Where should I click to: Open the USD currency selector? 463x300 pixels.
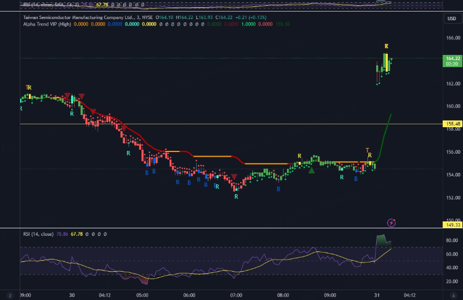(451, 18)
